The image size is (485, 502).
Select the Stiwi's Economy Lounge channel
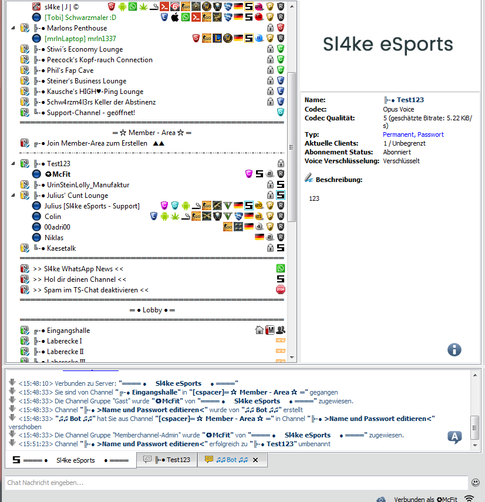[85, 49]
